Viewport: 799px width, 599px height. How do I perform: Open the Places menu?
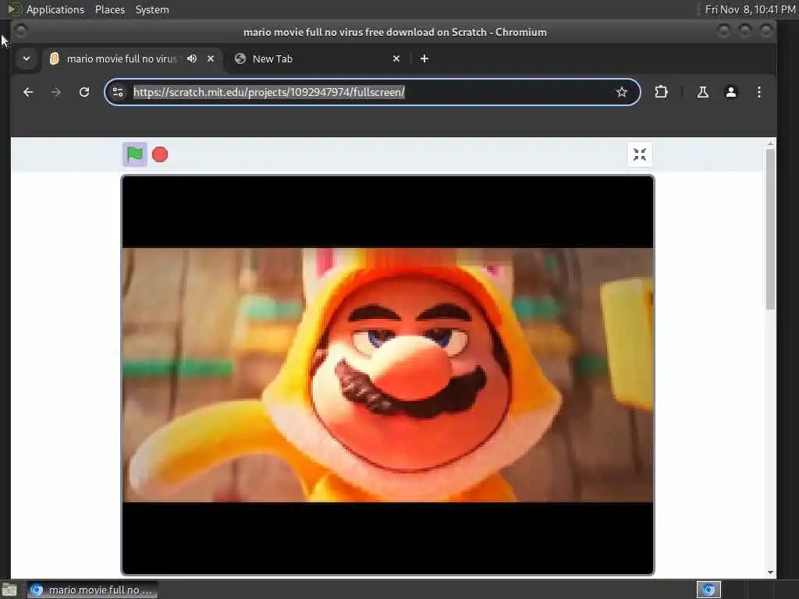click(109, 9)
